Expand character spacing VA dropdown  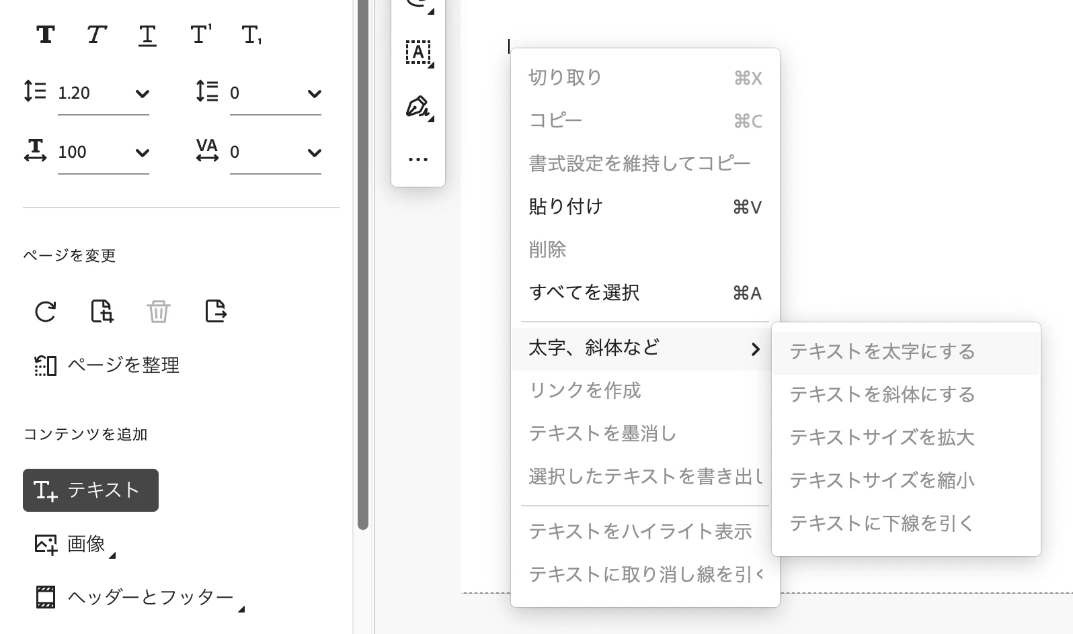coord(314,152)
